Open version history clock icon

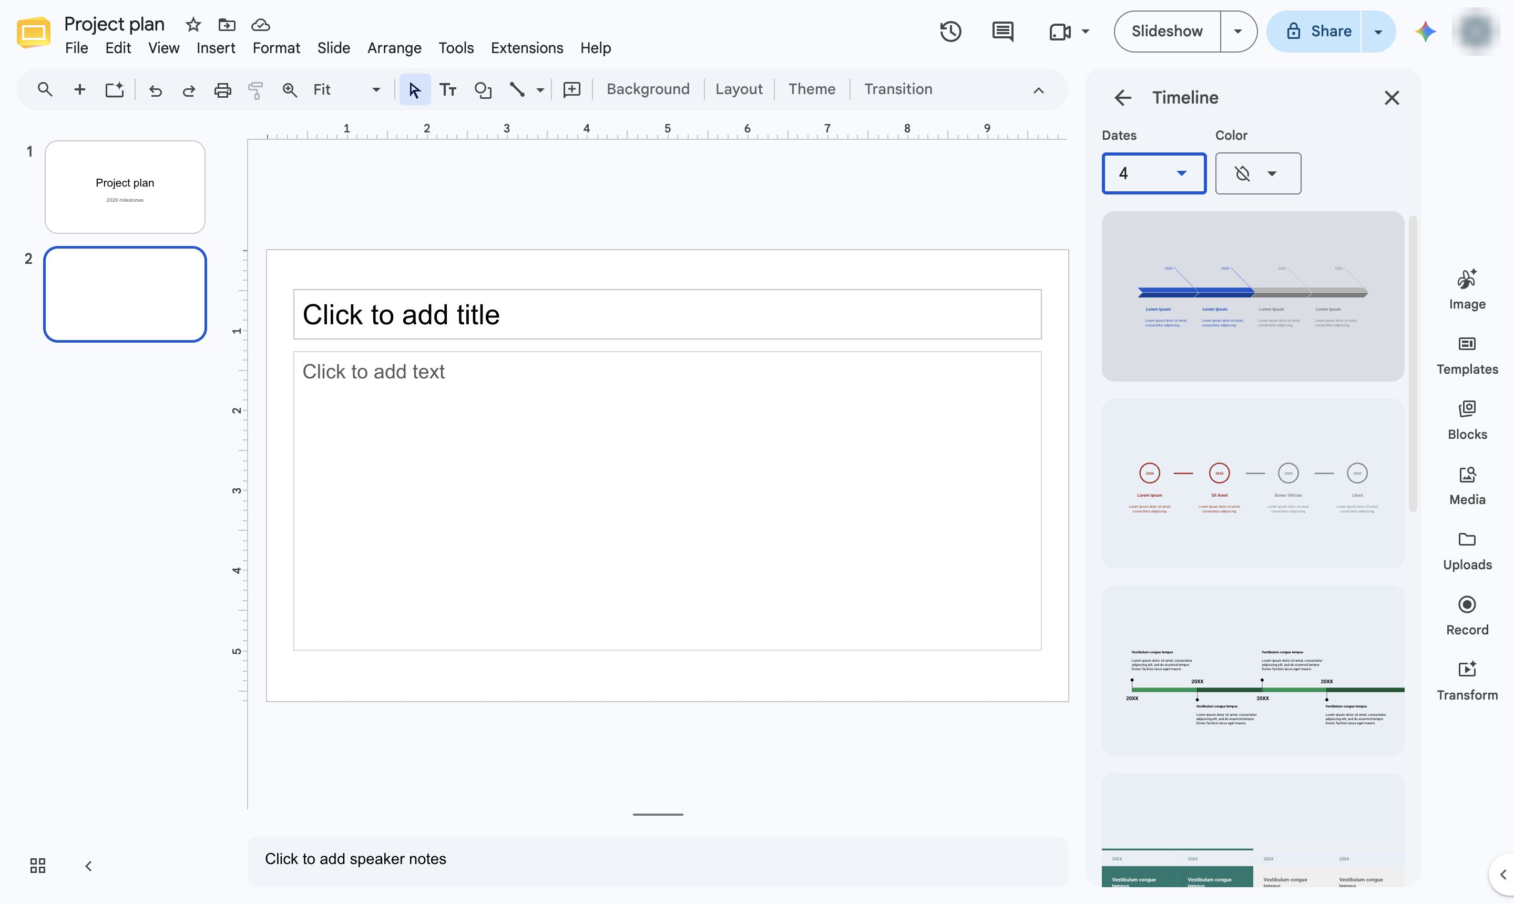[x=950, y=31]
